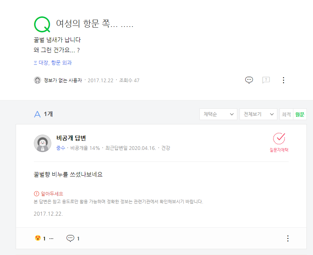Expand the 전체보기 filter dropdown
The image size is (313, 255).
(x=258, y=114)
